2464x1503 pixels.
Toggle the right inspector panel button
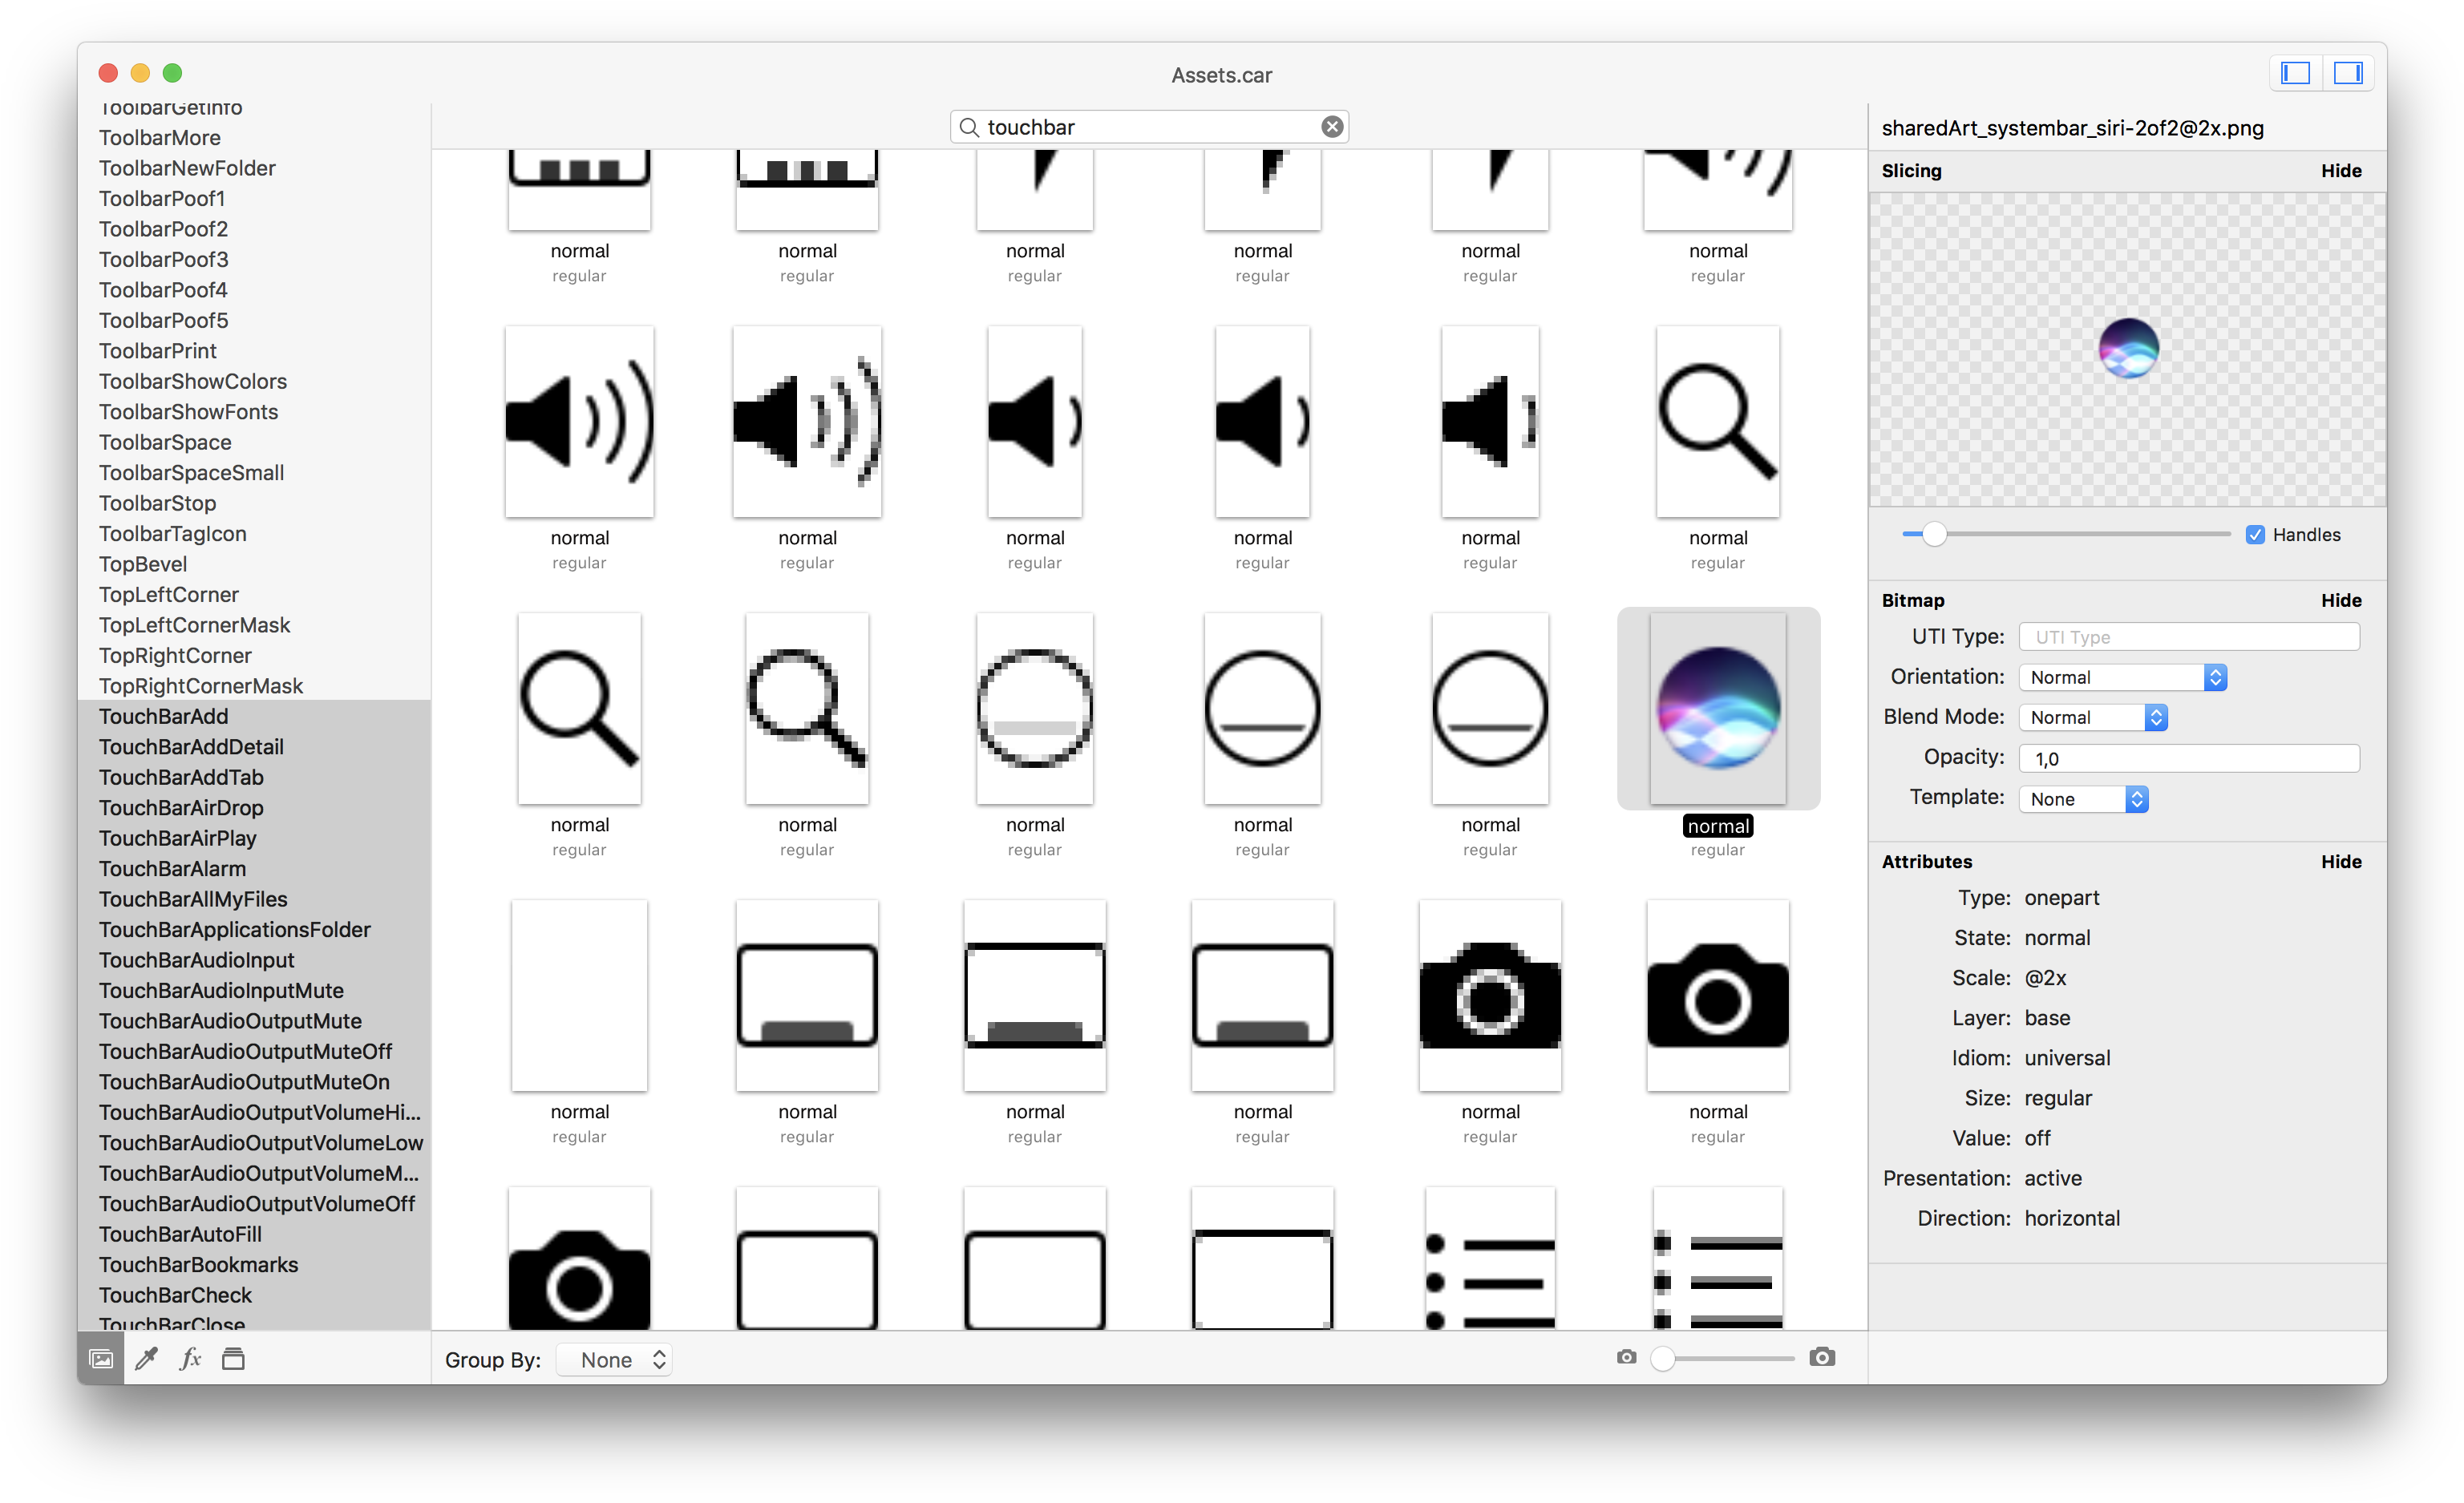click(x=2347, y=73)
